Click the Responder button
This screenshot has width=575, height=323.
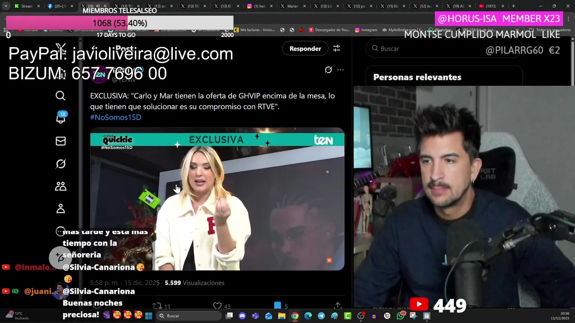click(305, 48)
